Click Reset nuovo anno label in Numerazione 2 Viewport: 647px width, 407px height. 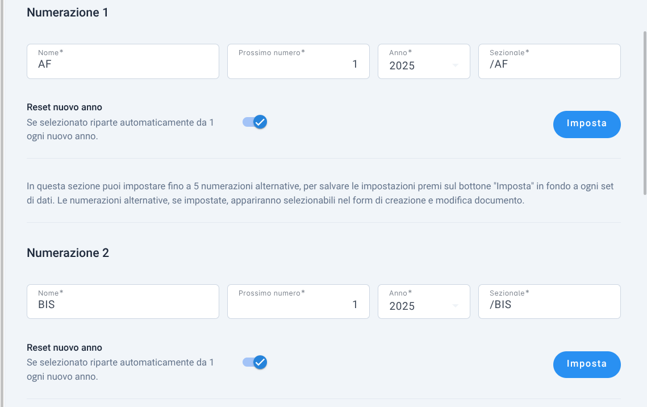64,347
